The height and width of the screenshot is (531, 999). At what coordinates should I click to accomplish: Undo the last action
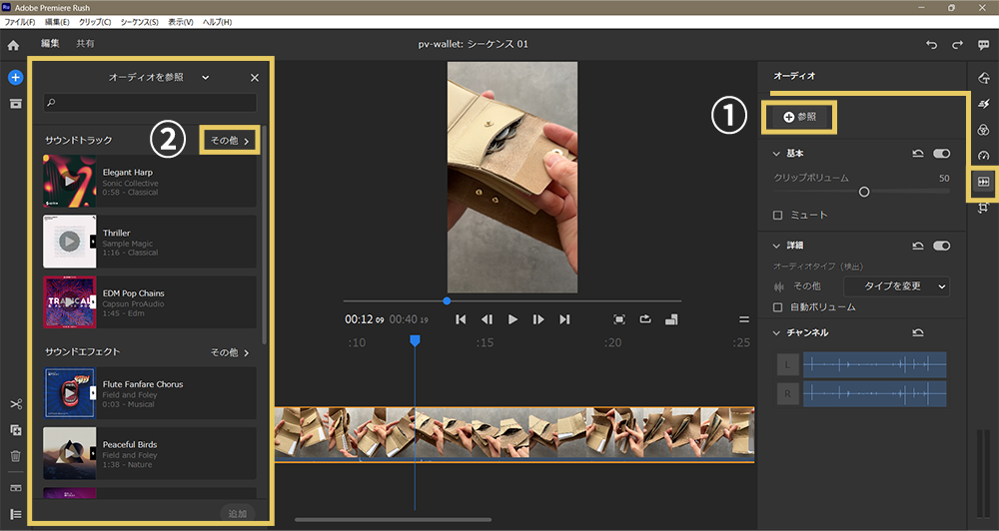pyautogui.click(x=931, y=45)
